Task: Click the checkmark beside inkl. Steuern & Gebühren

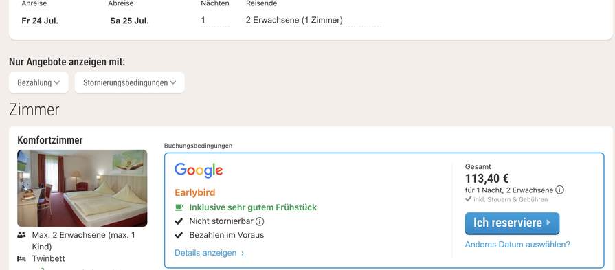Action: click(x=468, y=199)
